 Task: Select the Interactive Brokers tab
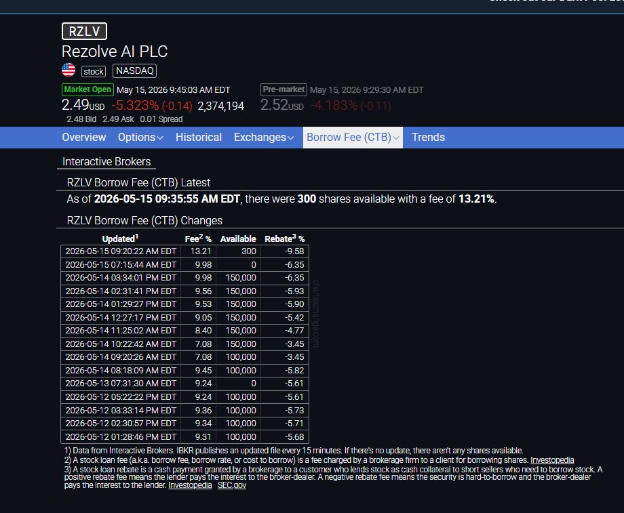pyautogui.click(x=106, y=161)
